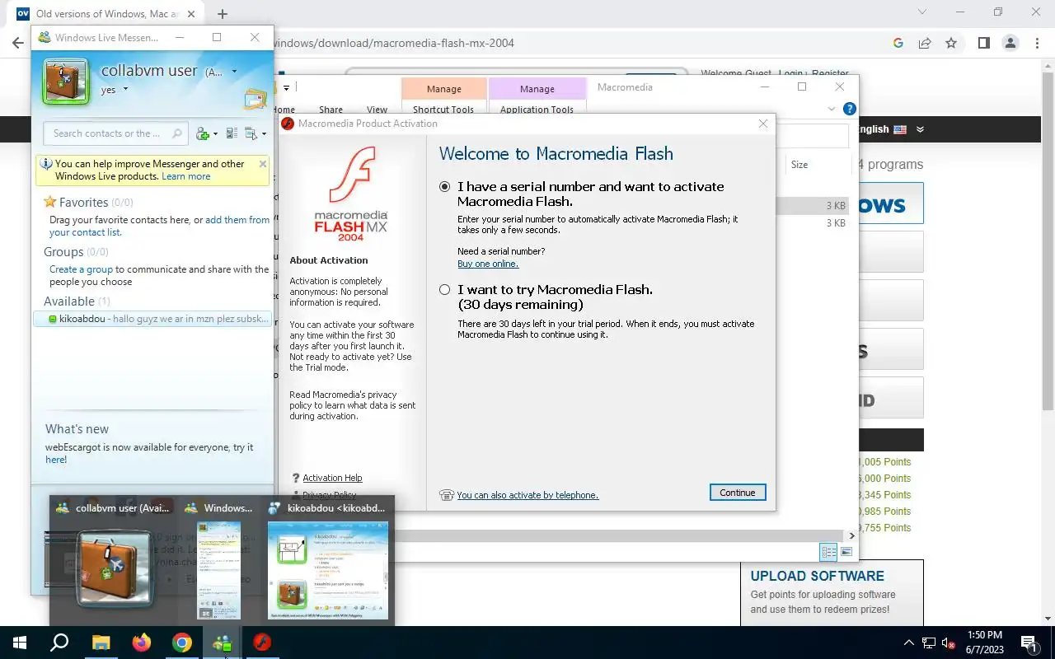This screenshot has height=659, width=1055.
Task: Click the info icon in the Messenger notice
Action: (47, 164)
